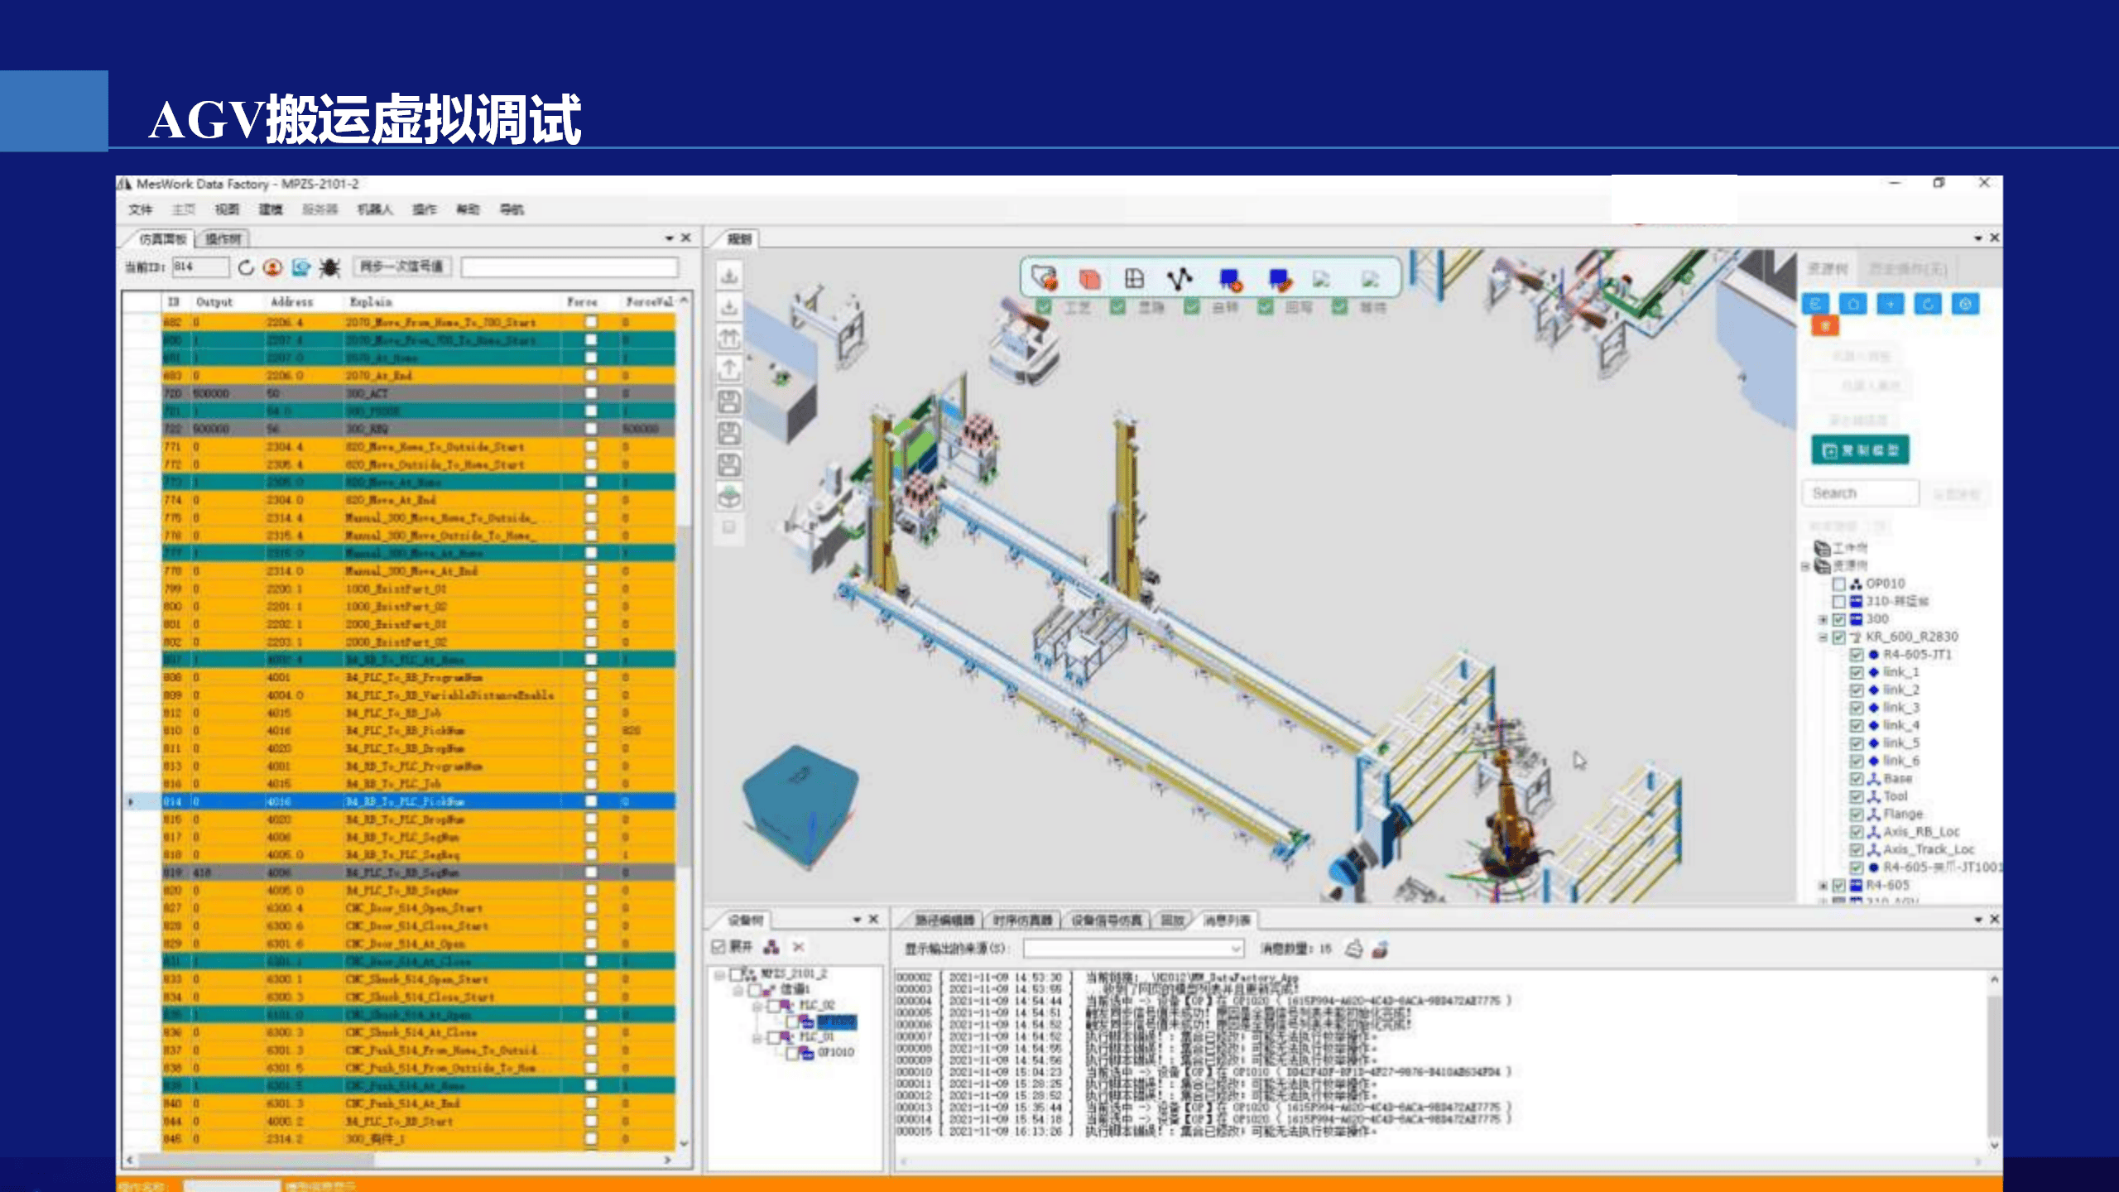The width and height of the screenshot is (2119, 1192).
Task: Click the first blue icon button in the resource tree panel
Action: [1815, 304]
